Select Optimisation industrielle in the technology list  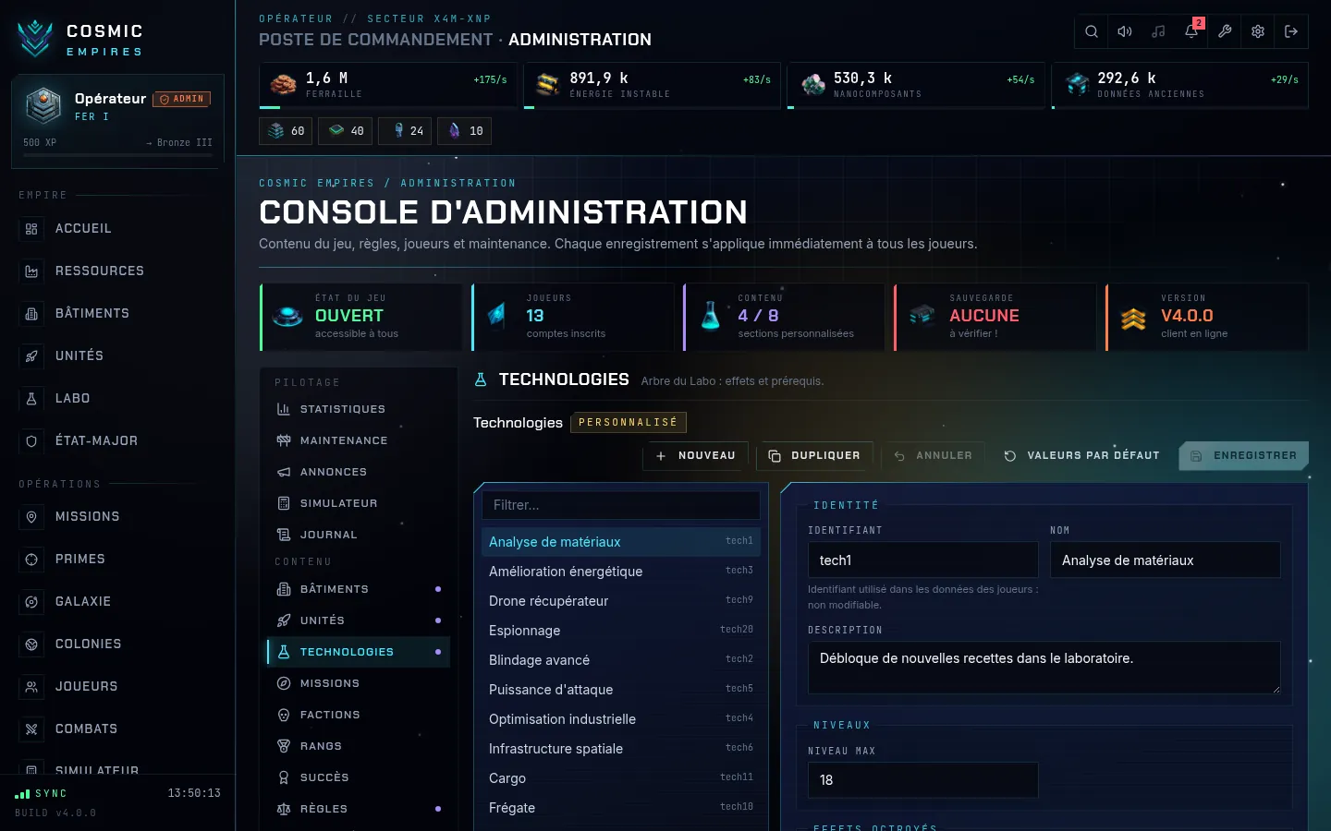tap(621, 719)
